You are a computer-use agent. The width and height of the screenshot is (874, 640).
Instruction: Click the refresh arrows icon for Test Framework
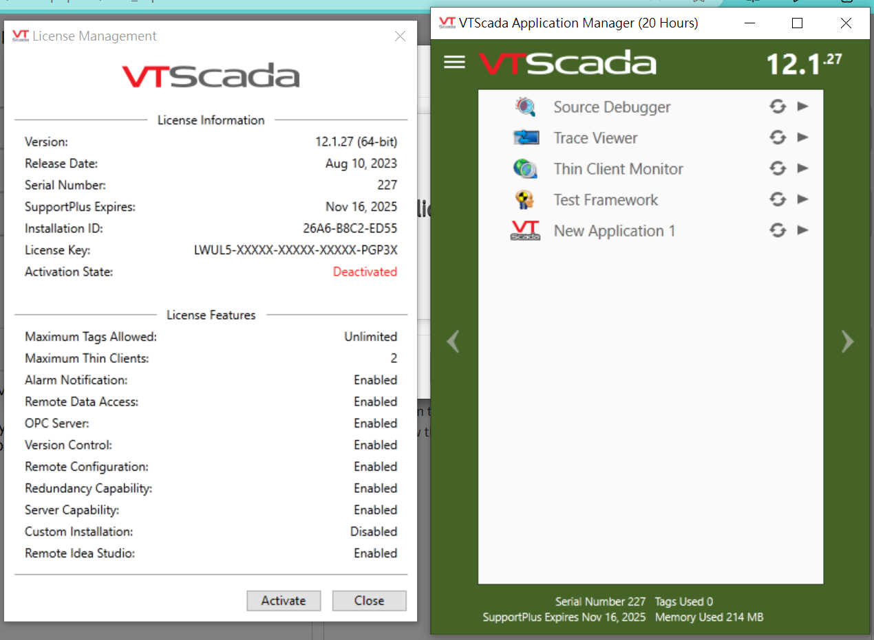(x=778, y=199)
